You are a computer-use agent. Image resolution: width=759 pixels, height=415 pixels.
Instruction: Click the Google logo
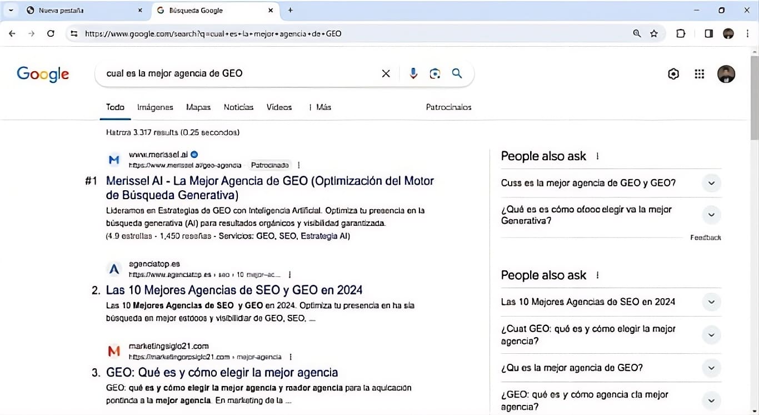coord(43,74)
